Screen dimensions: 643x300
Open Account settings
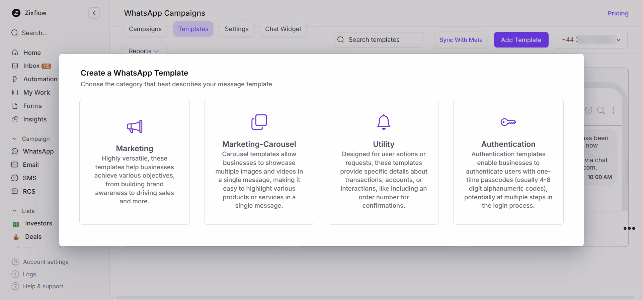[46, 262]
